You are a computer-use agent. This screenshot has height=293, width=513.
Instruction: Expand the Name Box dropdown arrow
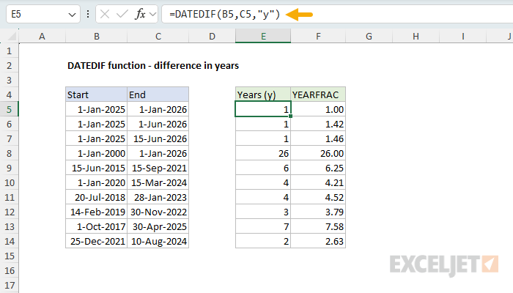72,15
